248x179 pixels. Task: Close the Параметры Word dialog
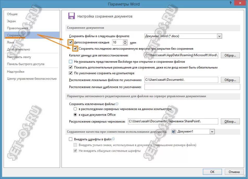(x=240, y=3)
